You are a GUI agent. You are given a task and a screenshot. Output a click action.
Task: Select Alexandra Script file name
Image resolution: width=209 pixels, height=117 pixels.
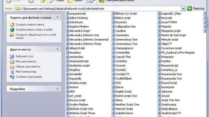[80, 31]
